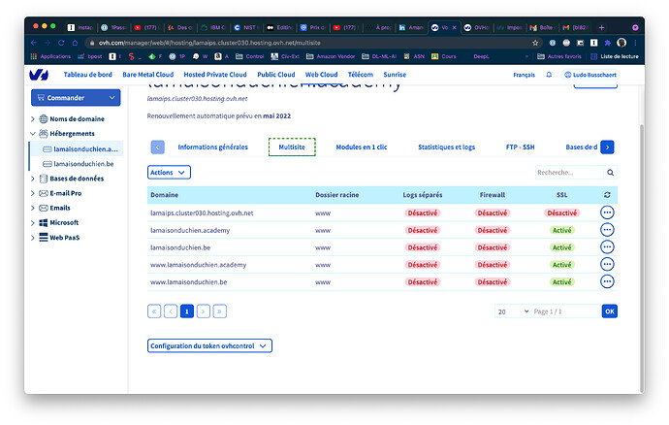Open options menu for lamaisonduchien.academy row
The height and width of the screenshot is (425, 669).
607,230
